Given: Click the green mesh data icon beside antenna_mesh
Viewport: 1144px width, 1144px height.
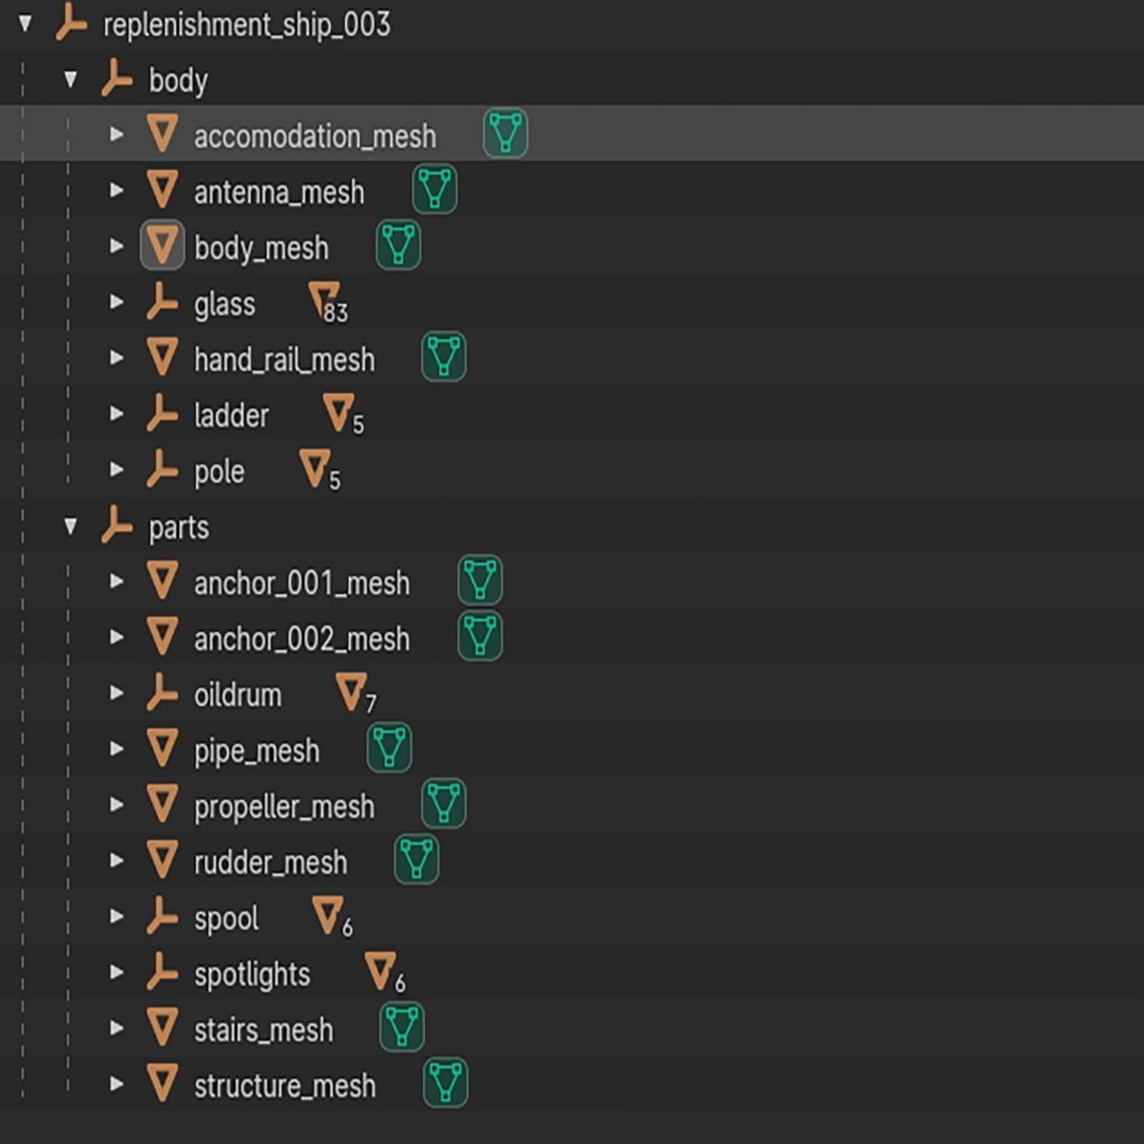Looking at the screenshot, I should 435,189.
